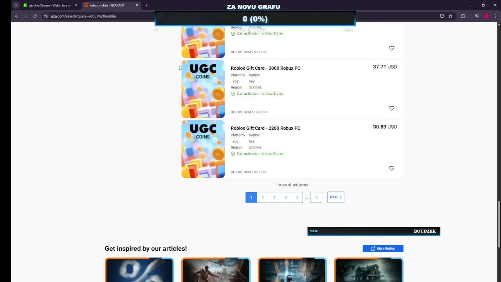Switch to the gio_live Stream tab
Viewport: 501px width, 282px height.
50,5
